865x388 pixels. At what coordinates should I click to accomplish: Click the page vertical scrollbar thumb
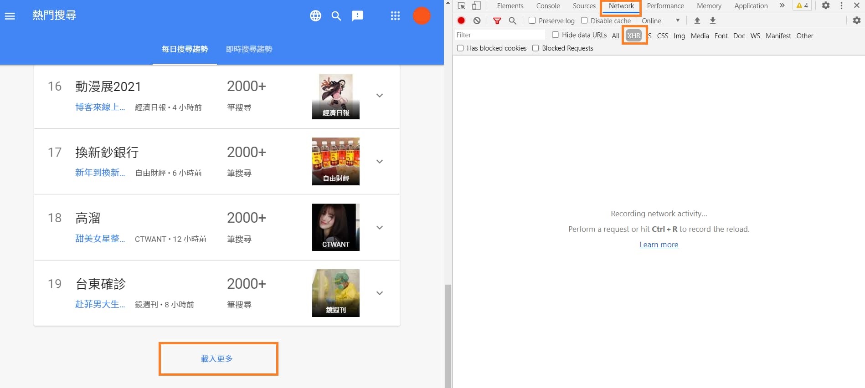[x=448, y=336]
